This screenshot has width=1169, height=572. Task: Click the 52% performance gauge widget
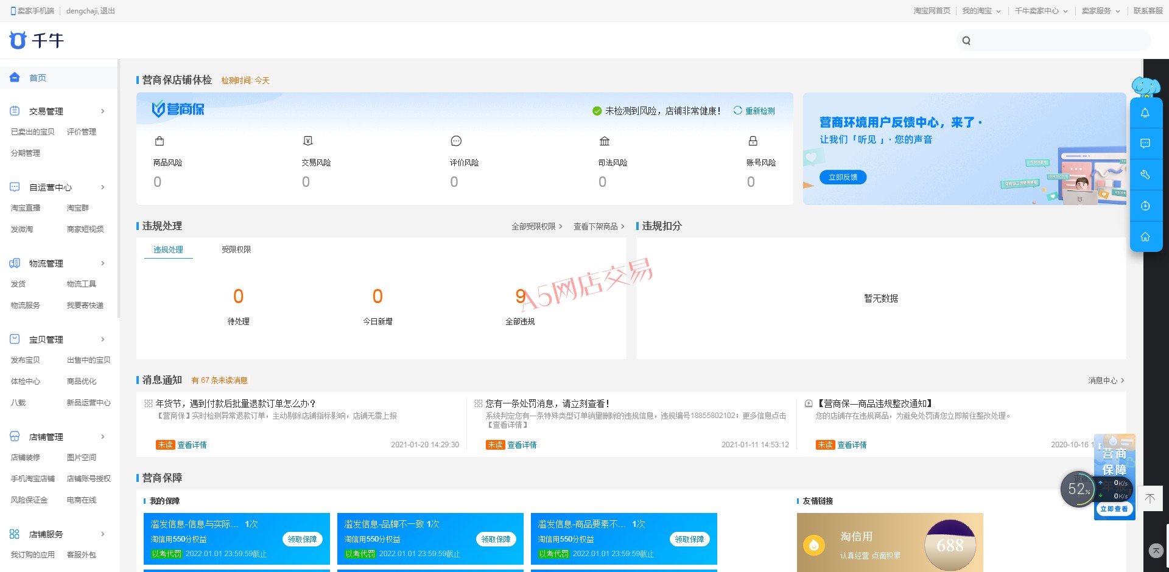click(1078, 489)
